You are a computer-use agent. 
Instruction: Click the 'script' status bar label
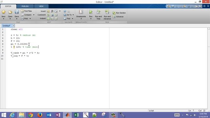coord(151,111)
